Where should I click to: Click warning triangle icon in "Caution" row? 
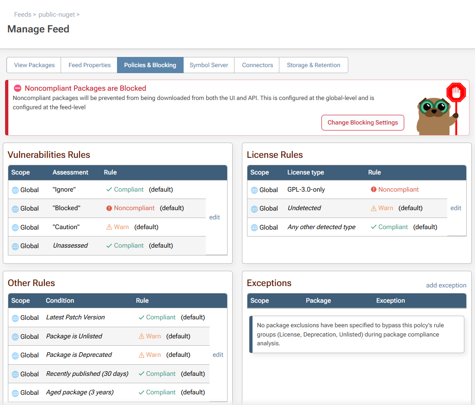tap(109, 227)
